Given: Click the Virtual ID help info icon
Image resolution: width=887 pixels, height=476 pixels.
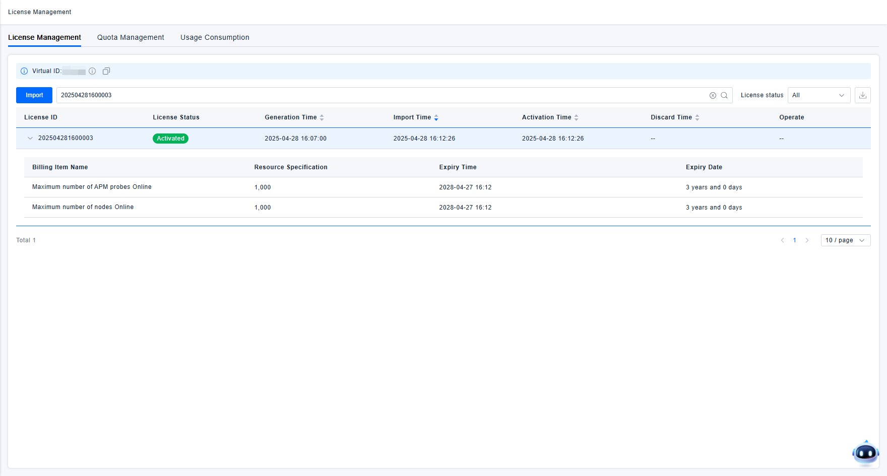Looking at the screenshot, I should coord(92,71).
